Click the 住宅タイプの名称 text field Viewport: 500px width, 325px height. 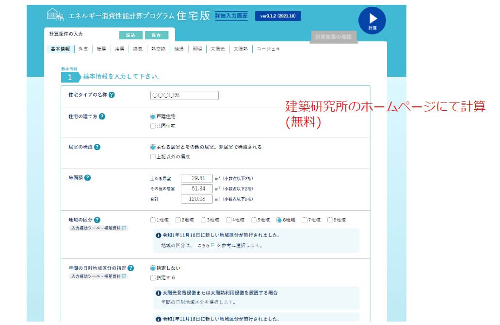184,95
